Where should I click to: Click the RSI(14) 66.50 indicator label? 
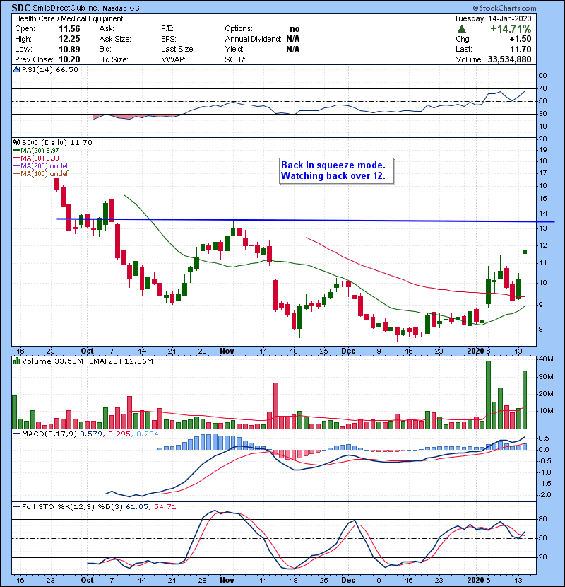point(50,69)
